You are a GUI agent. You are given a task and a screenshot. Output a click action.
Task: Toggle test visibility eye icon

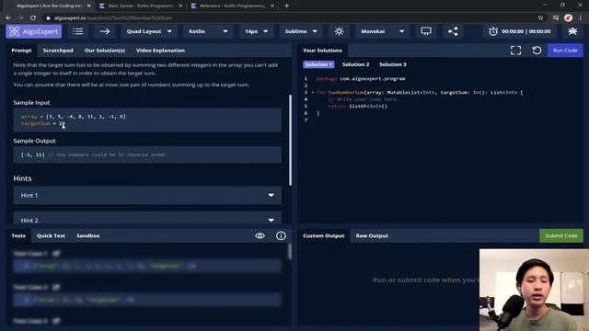(x=260, y=235)
